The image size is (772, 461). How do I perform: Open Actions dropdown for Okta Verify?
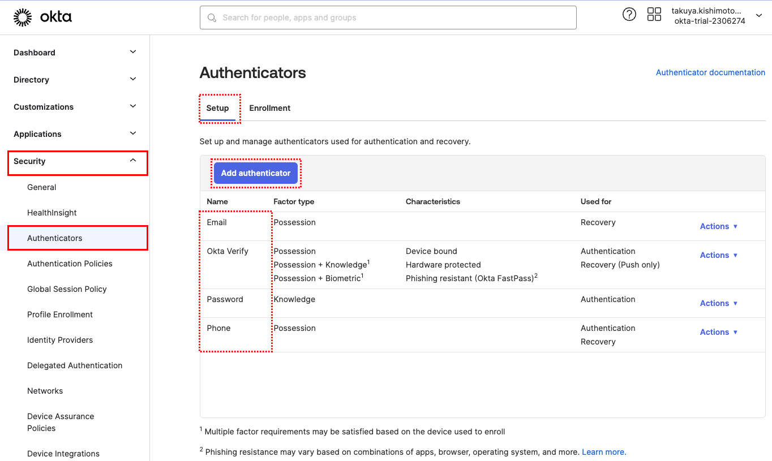click(719, 255)
